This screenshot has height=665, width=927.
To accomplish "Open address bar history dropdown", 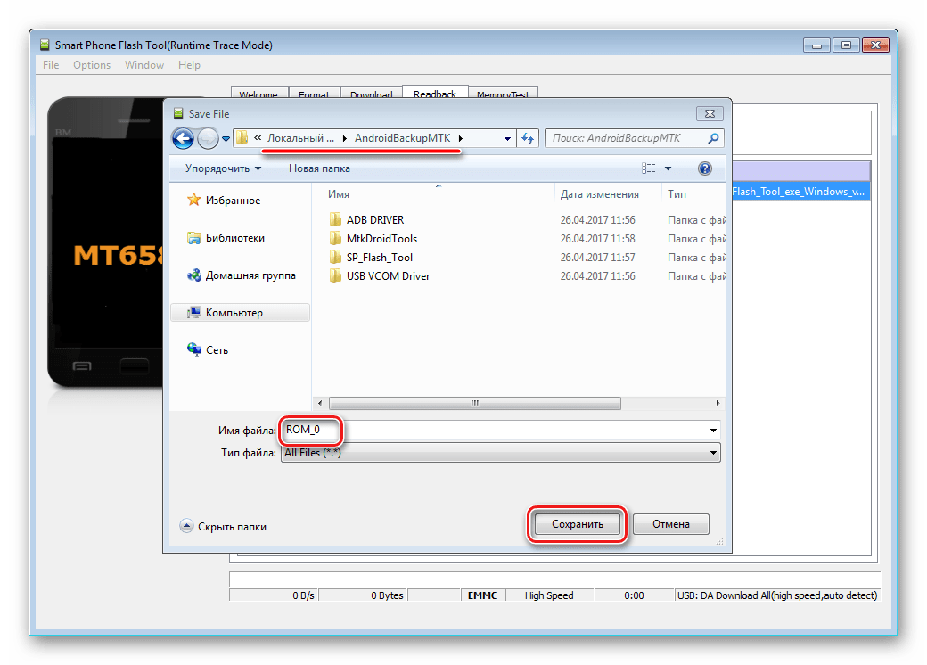I will pos(507,139).
